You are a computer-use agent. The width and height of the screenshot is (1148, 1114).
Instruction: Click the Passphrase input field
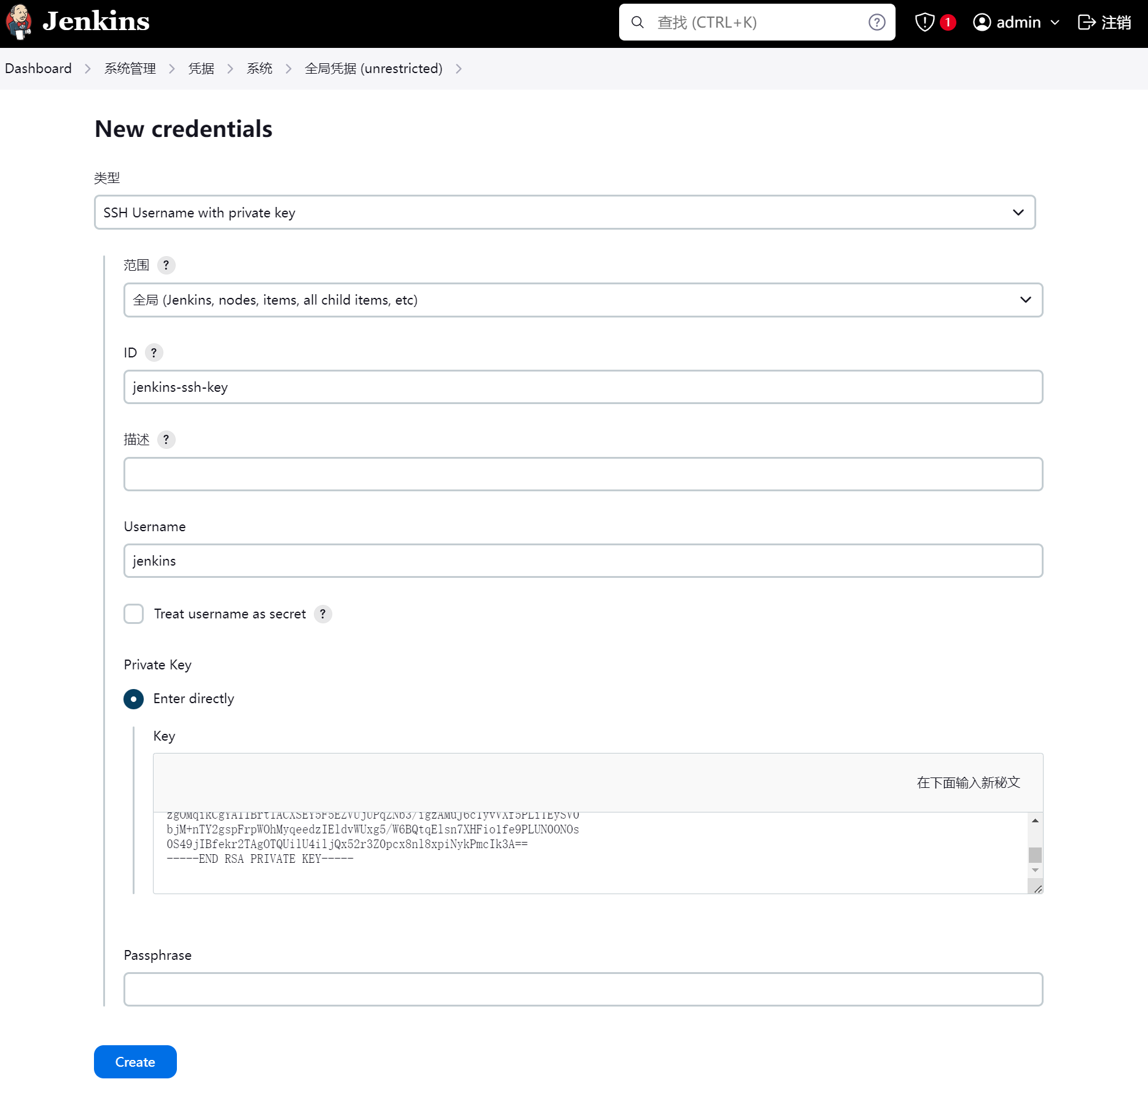coord(583,989)
